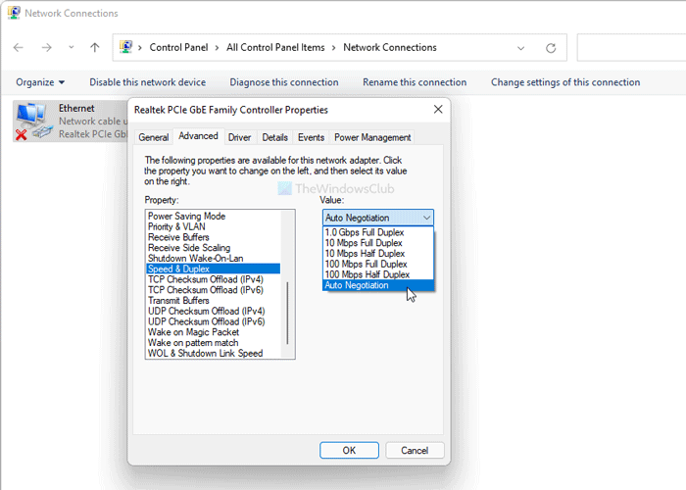Switch to the Advanced tab
This screenshot has width=686, height=490.
[x=198, y=136]
